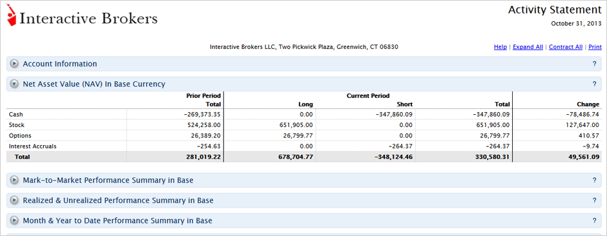Click the Stock row label
This screenshot has height=236, width=607.
[17, 125]
